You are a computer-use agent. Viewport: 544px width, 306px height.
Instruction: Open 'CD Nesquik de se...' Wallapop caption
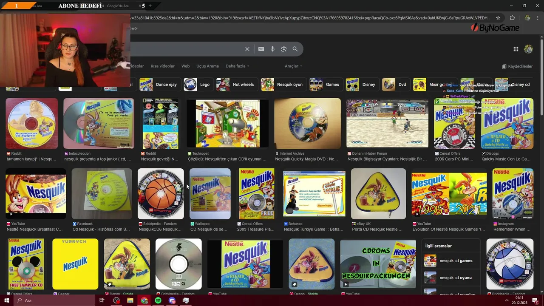[209, 229]
